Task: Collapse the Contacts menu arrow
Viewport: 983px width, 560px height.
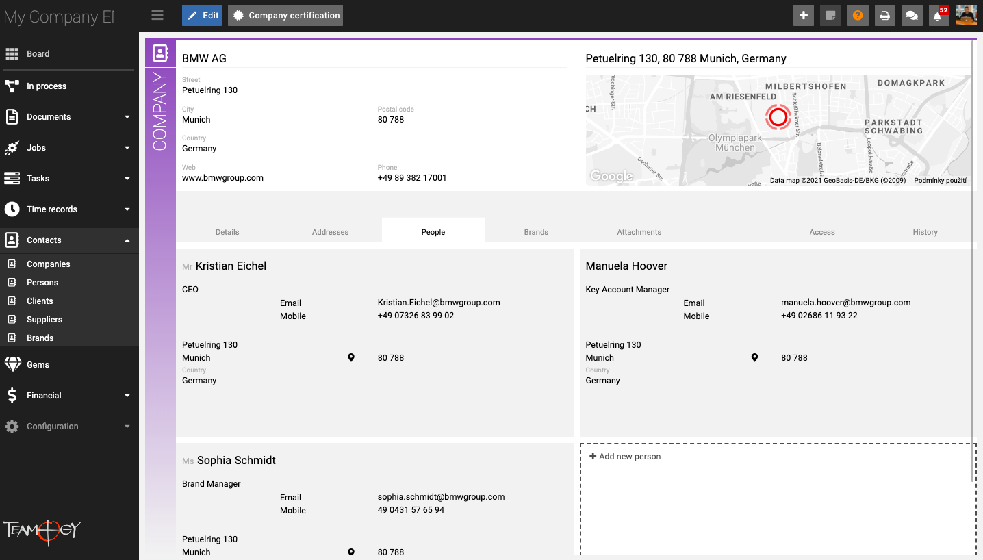Action: 127,240
